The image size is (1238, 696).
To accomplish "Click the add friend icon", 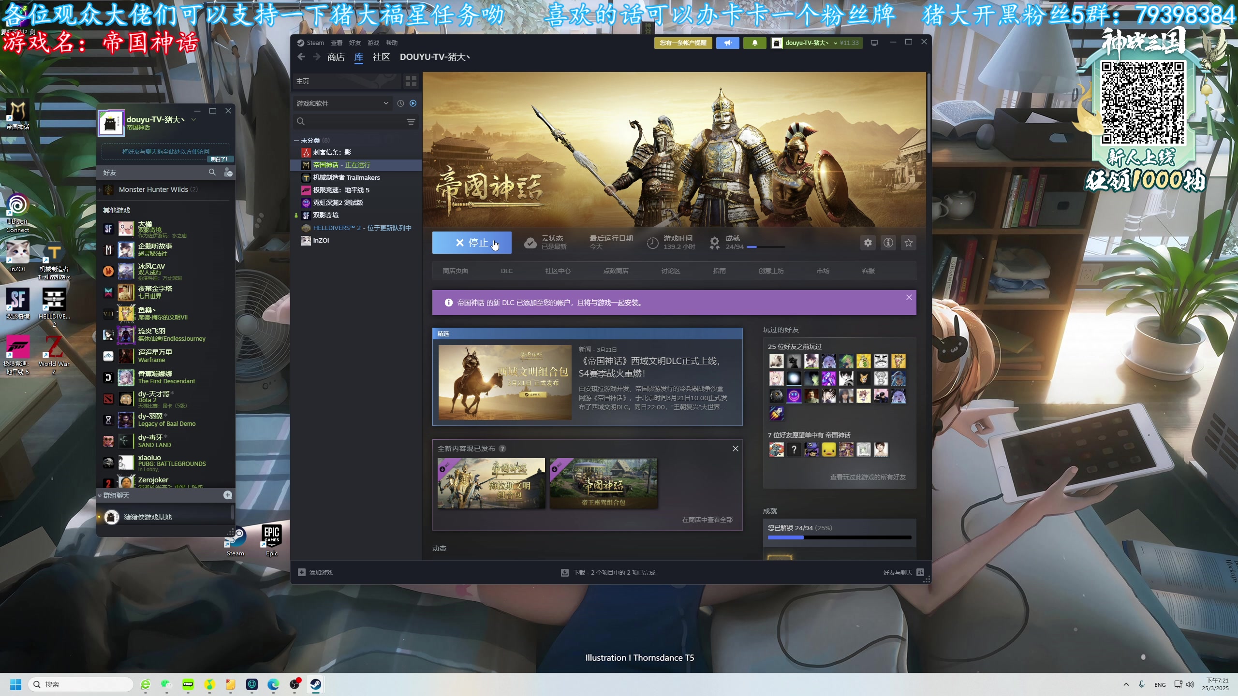I will 228,172.
